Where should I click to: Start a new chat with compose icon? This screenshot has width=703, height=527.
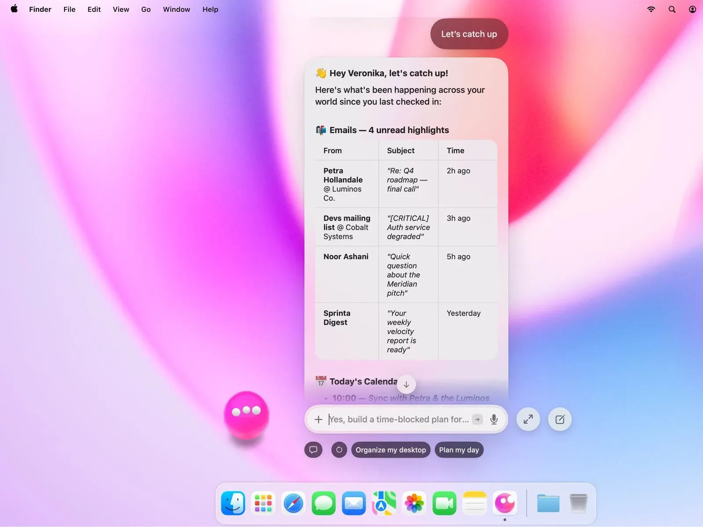(560, 419)
